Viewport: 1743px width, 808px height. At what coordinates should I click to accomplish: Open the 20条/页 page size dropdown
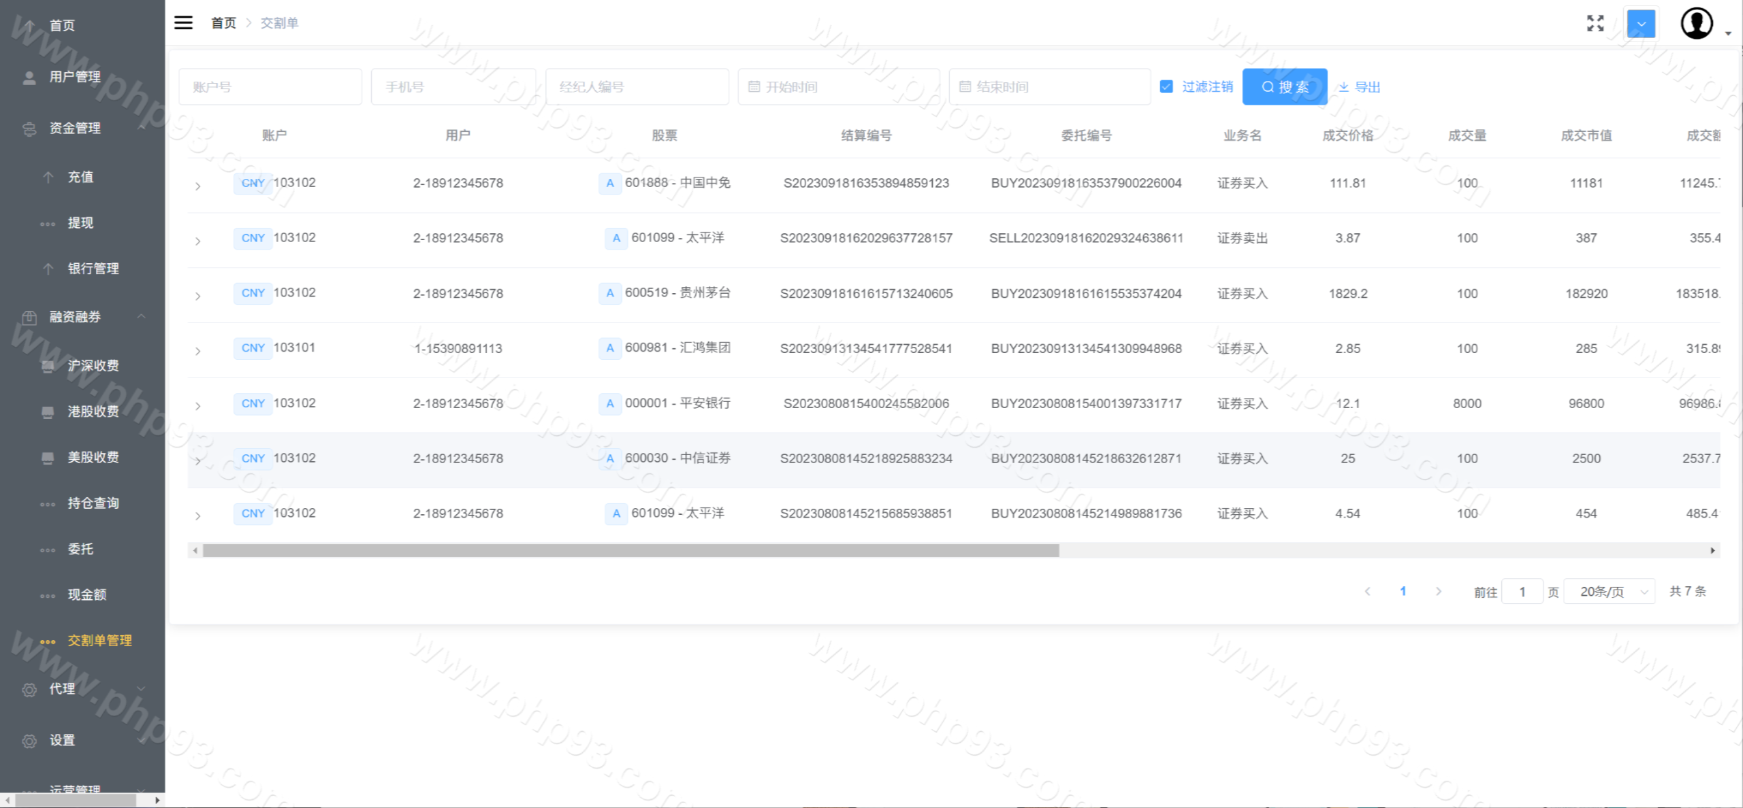(1610, 591)
